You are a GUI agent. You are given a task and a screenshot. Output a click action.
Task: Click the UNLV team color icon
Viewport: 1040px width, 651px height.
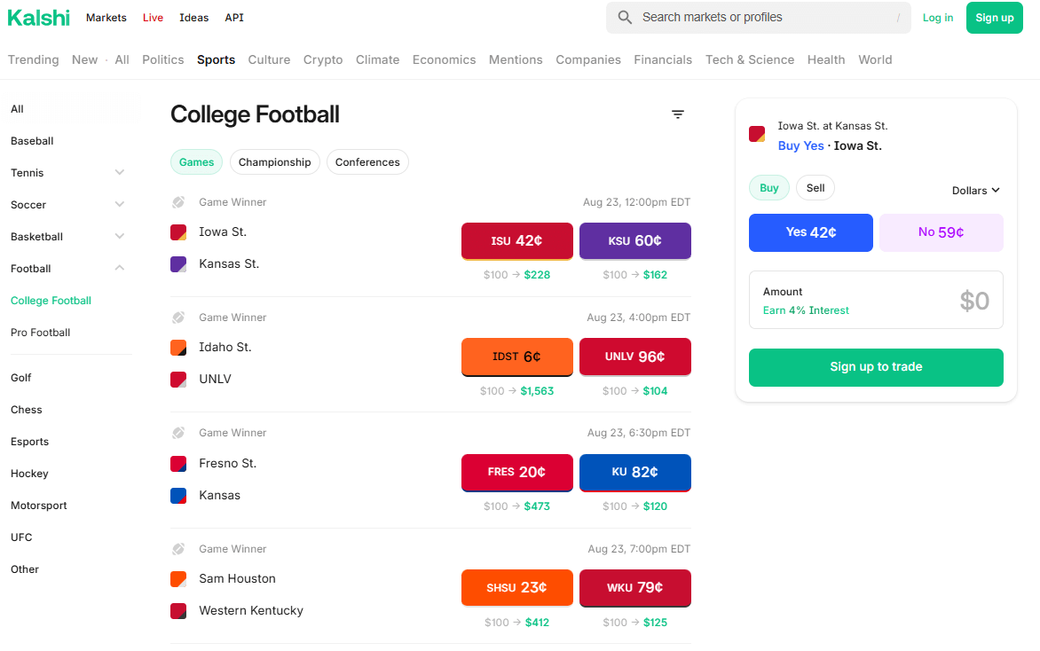click(x=178, y=380)
